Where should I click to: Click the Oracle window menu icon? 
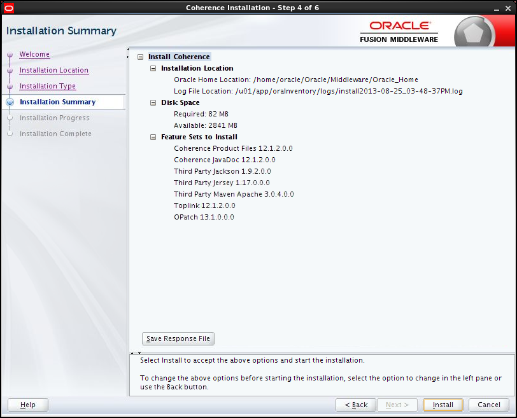point(8,8)
